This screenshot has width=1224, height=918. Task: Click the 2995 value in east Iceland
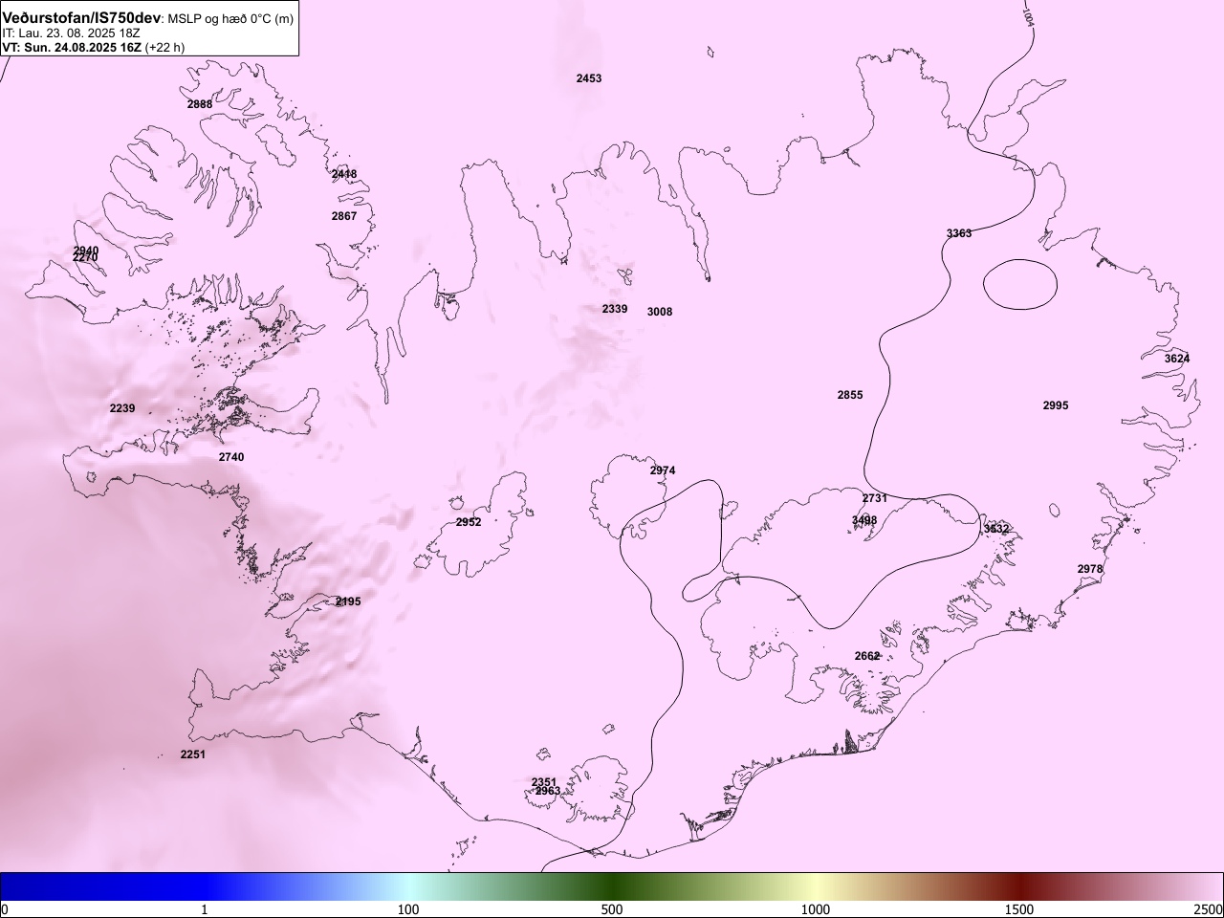click(x=1056, y=405)
